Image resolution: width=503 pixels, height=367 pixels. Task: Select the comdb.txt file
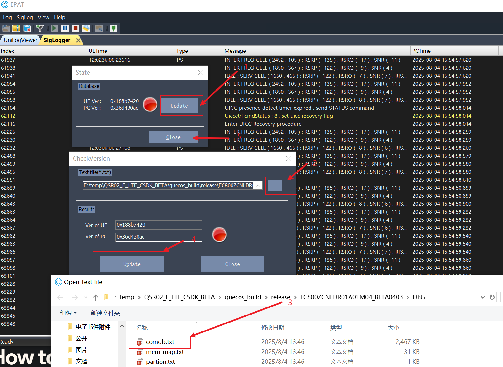(x=160, y=342)
